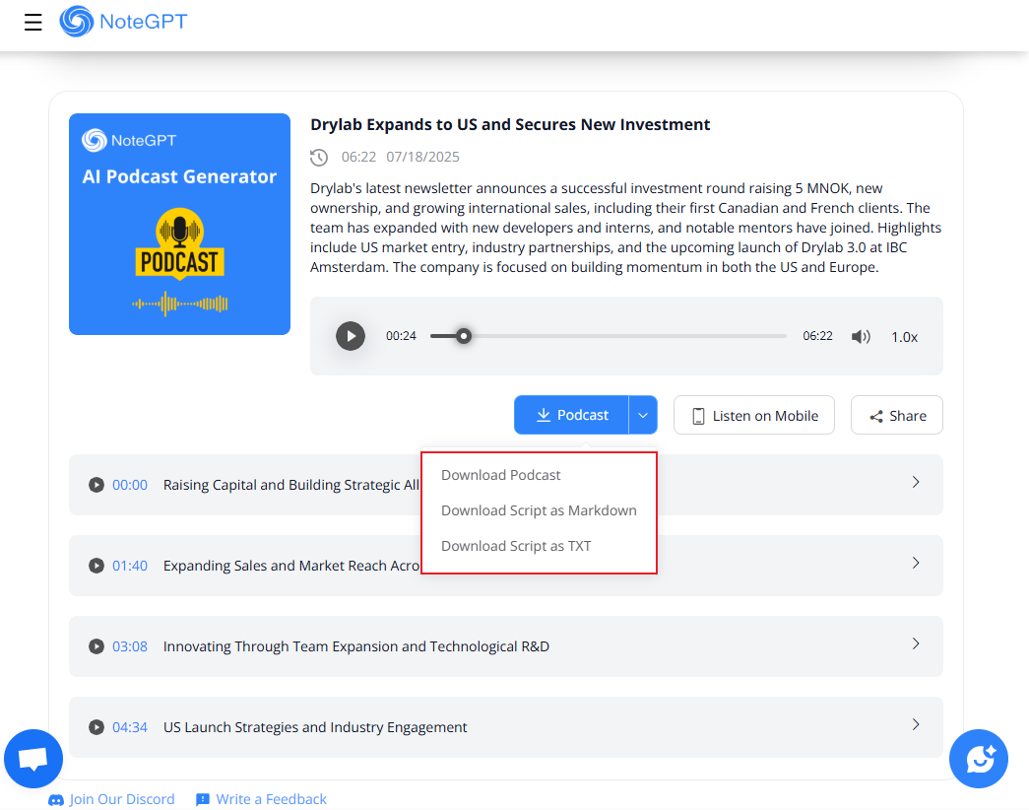Open Write a Feedback link
This screenshot has height=810, width=1029.
pyautogui.click(x=261, y=799)
